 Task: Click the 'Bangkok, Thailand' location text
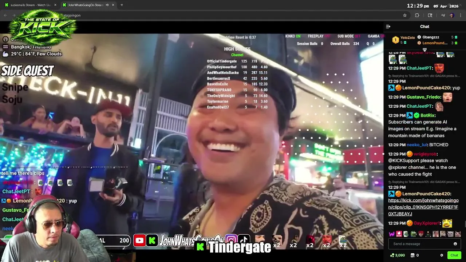31,47
